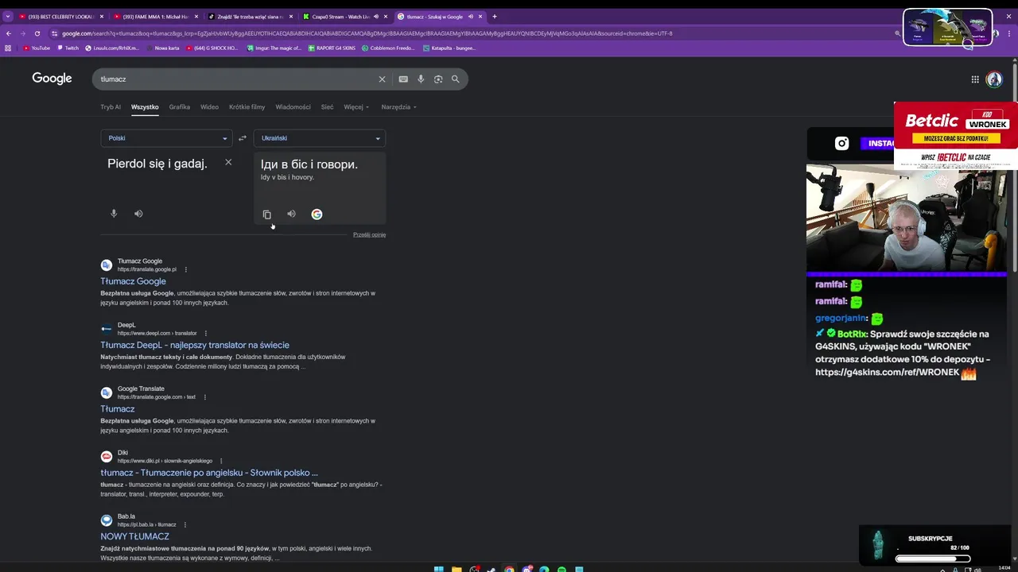The height and width of the screenshot is (572, 1018).
Task: Mute the tłumacz tab audio icon
Action: tap(470, 16)
